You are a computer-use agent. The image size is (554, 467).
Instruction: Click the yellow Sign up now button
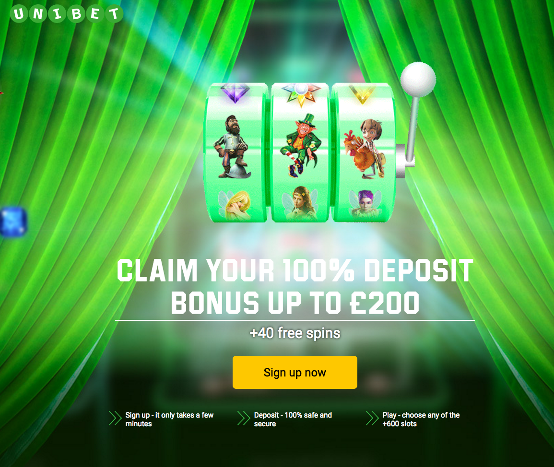point(295,373)
